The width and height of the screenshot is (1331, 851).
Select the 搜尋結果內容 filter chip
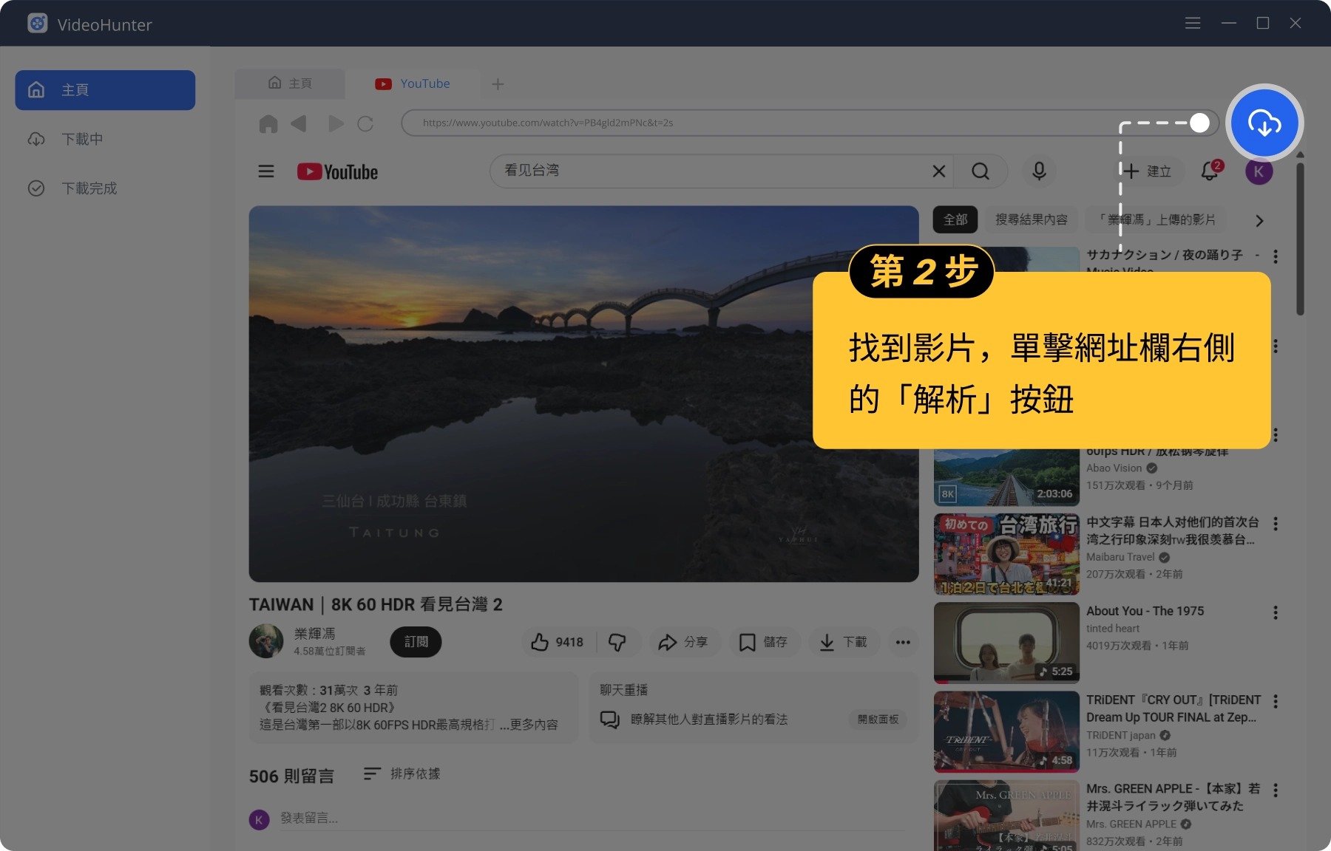click(x=1032, y=219)
